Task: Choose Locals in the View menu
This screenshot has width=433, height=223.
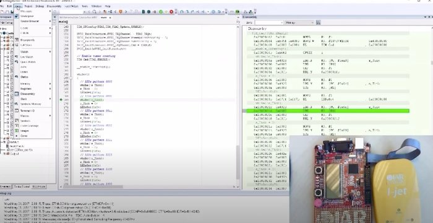Action: point(33,72)
